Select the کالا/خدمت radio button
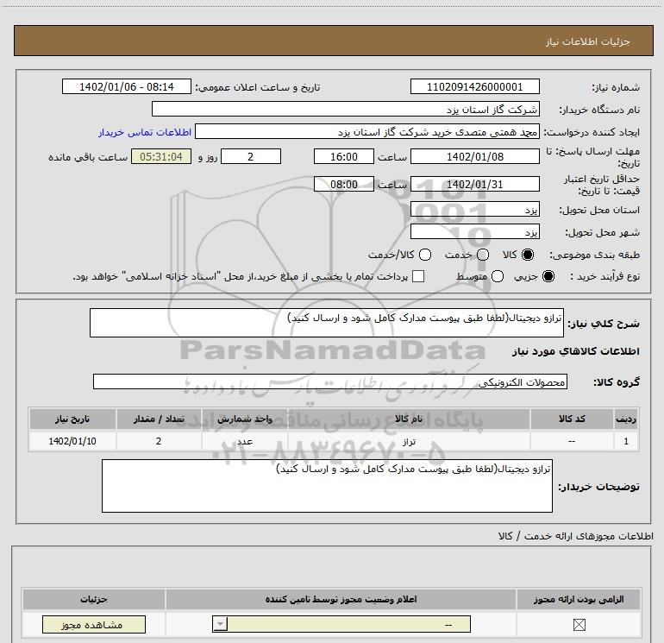 (x=425, y=255)
